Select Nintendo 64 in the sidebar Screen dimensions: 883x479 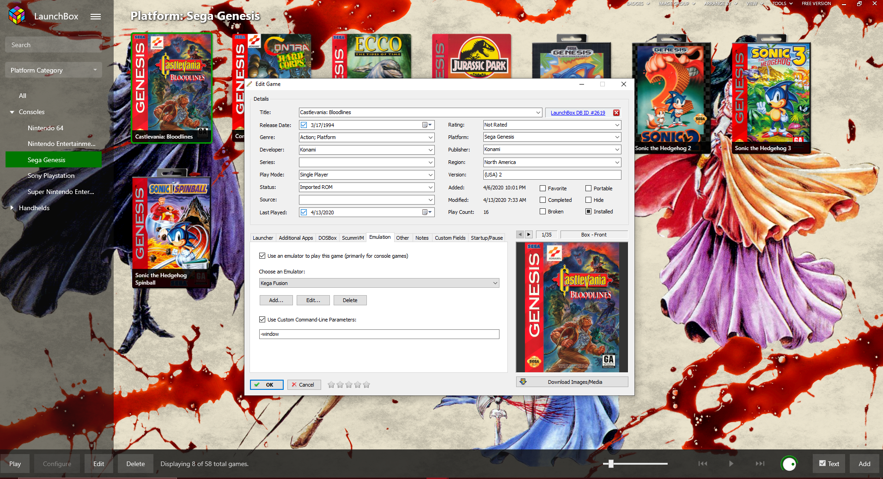45,128
